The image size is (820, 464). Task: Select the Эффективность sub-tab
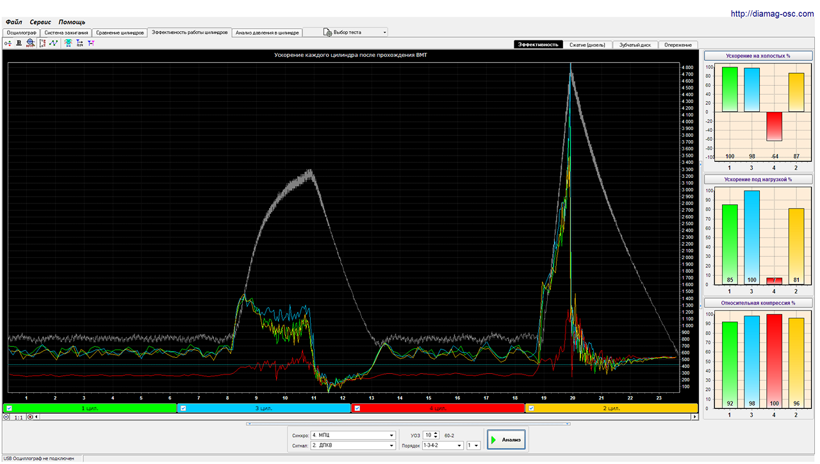pos(538,45)
